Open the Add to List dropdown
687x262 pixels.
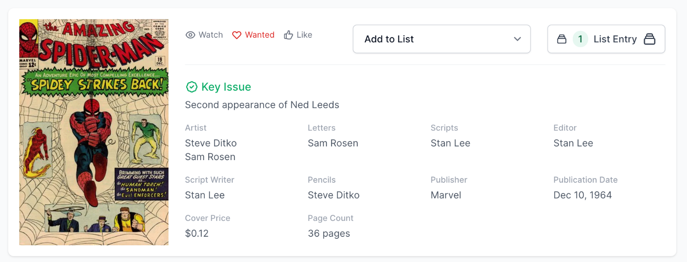click(x=441, y=39)
